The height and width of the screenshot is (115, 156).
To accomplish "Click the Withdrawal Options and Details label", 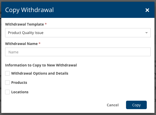I will point(40,73).
